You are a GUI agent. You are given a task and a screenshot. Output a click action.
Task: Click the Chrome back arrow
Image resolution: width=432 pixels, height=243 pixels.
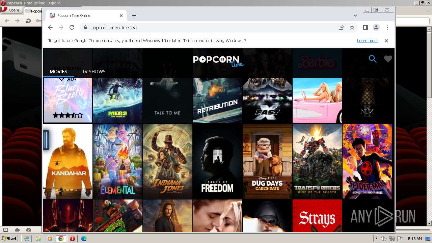tap(50, 28)
